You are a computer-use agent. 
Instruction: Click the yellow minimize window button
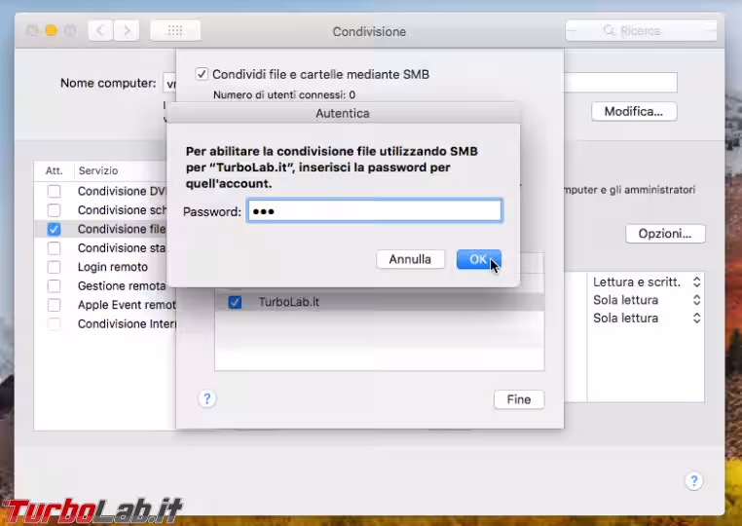pyautogui.click(x=51, y=31)
